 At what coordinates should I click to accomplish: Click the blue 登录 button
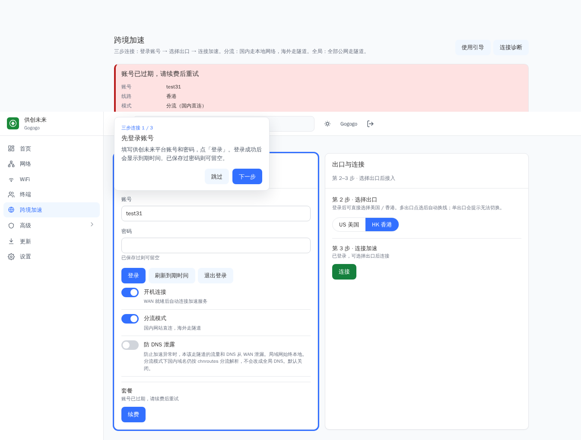coord(133,276)
